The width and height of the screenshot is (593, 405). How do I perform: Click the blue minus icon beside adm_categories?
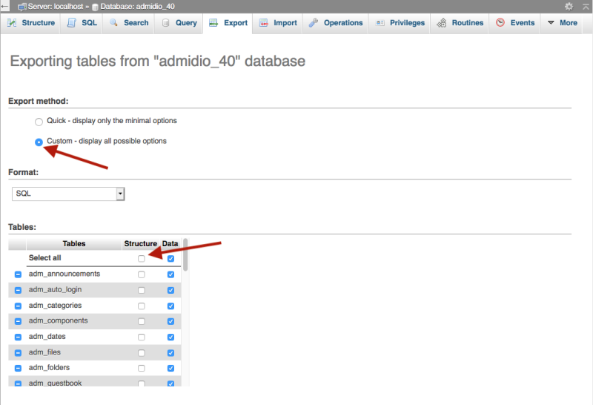[18, 306]
